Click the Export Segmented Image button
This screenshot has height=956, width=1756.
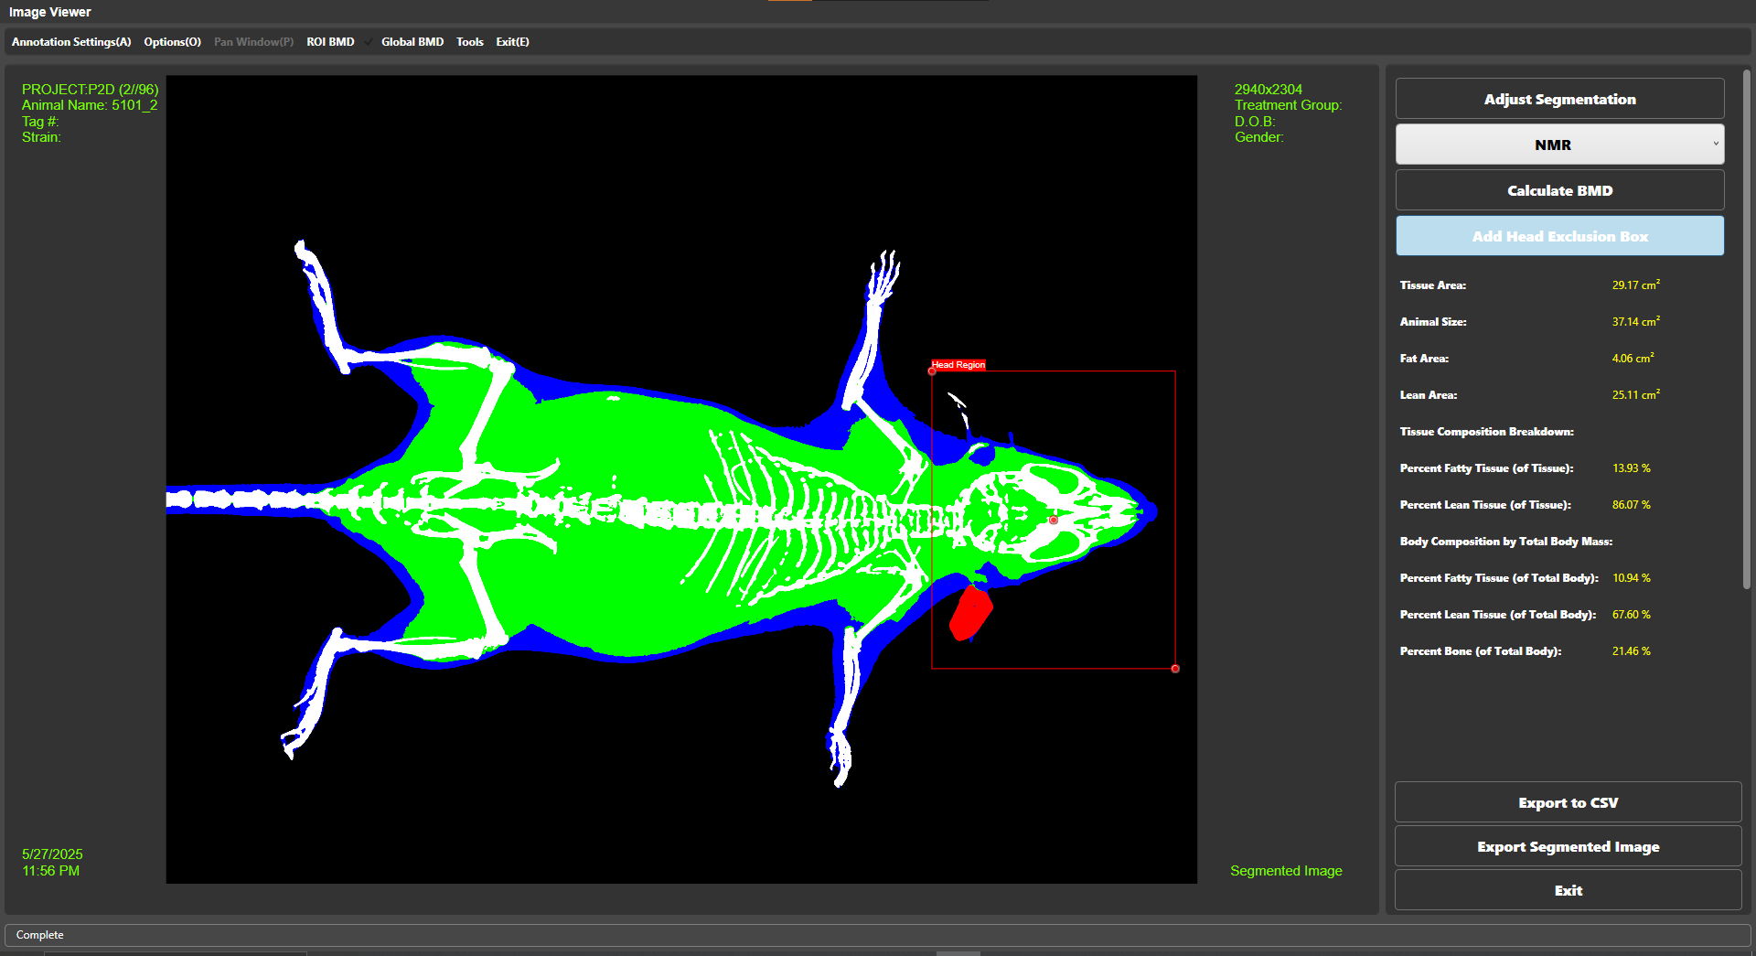1568,846
